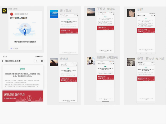
Task: Open the 同行密接人员自查 mini program card
Action: tap(25, 31)
